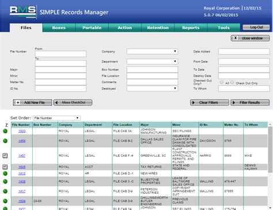The height and width of the screenshot is (210, 273).
Task: Open the Department dropdown
Action: [x=152, y=61]
